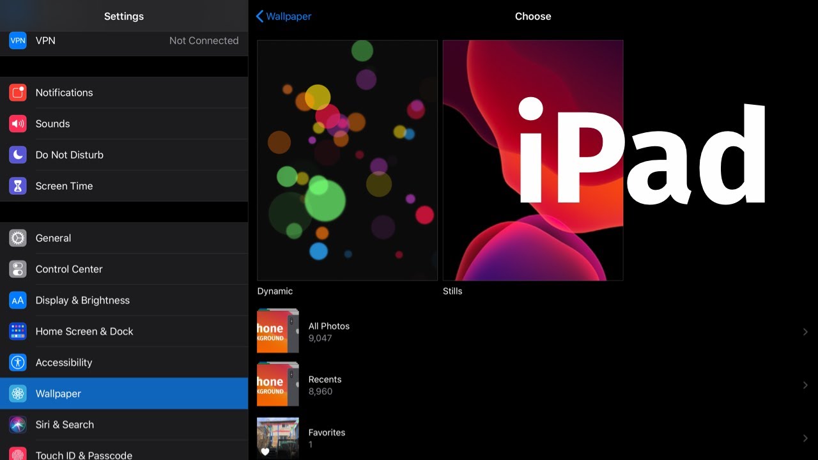The height and width of the screenshot is (460, 818).
Task: Tap the VPN icon in Settings
Action: (18, 40)
